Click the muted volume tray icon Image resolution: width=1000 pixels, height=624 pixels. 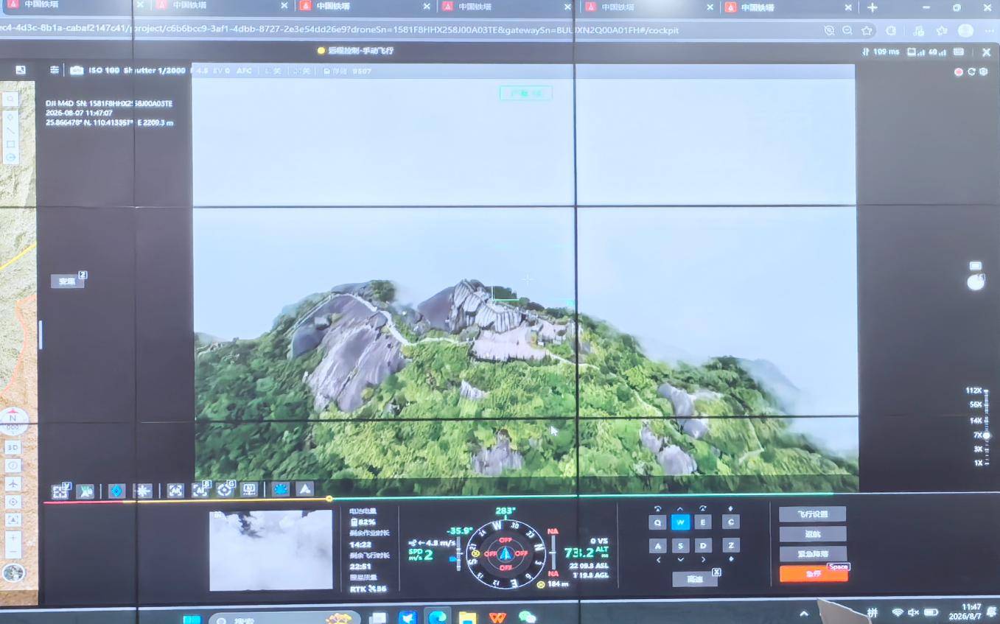pos(914,612)
